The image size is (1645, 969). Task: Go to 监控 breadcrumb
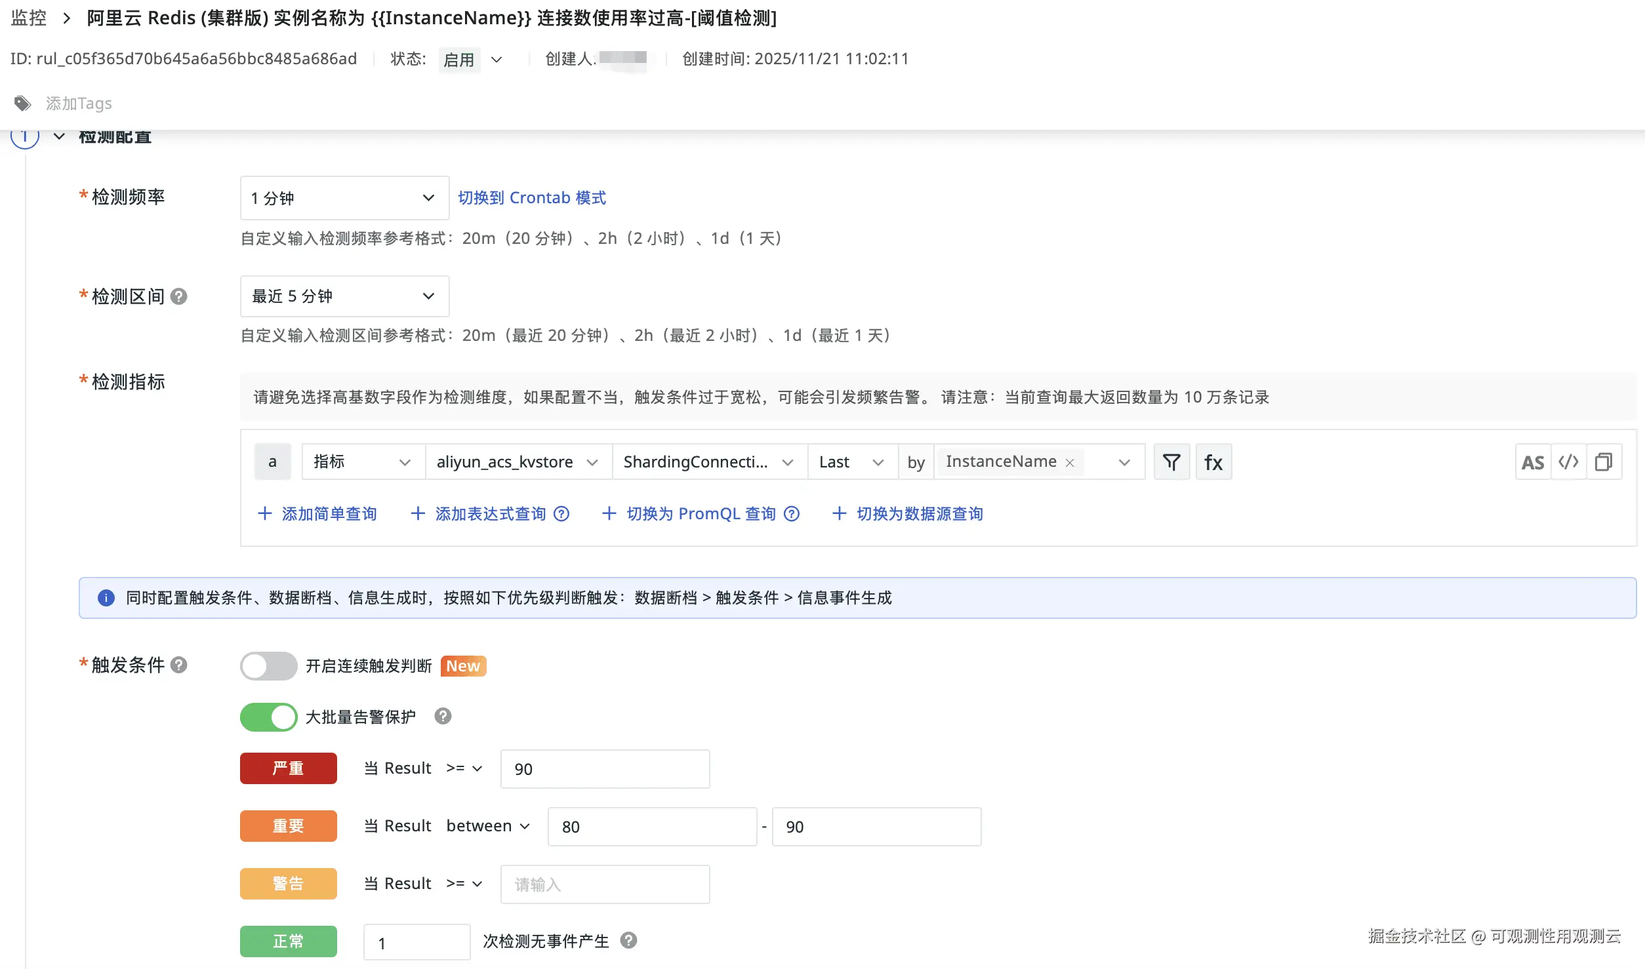click(x=29, y=18)
